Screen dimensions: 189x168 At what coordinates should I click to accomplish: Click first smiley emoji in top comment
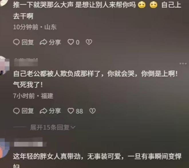coord(142,5)
